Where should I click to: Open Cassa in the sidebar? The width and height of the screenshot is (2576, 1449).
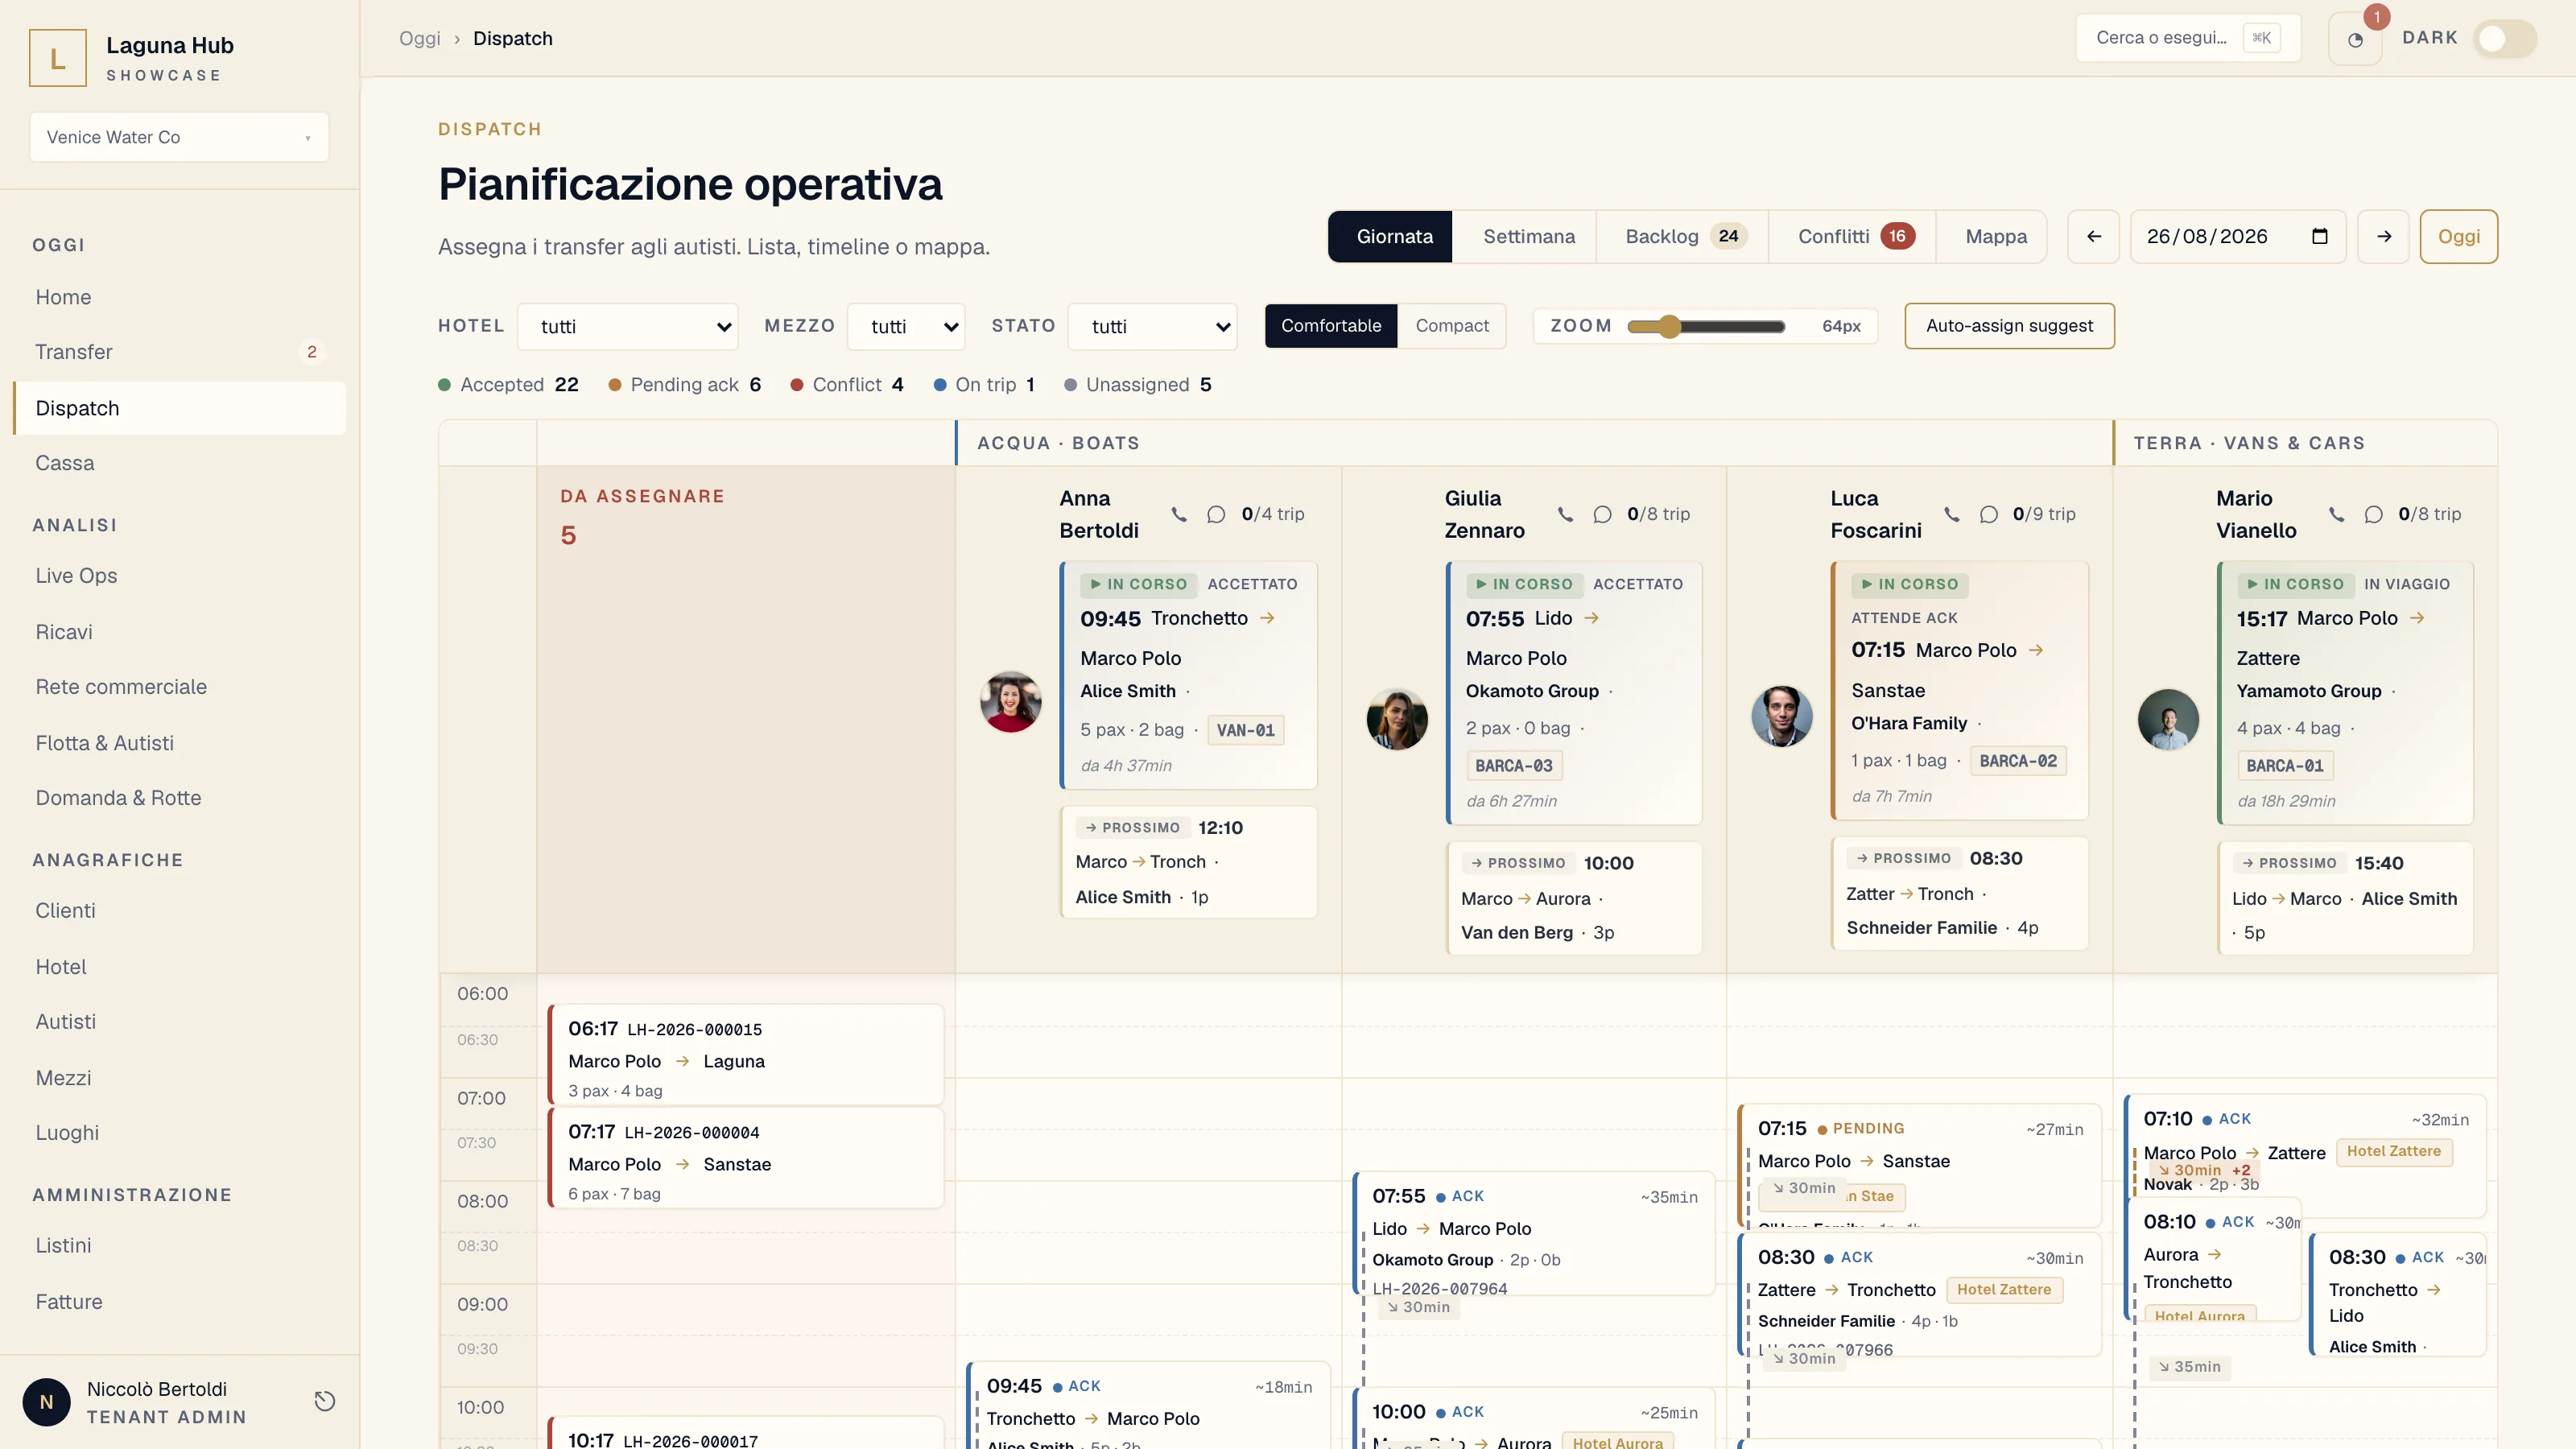coord(179,463)
